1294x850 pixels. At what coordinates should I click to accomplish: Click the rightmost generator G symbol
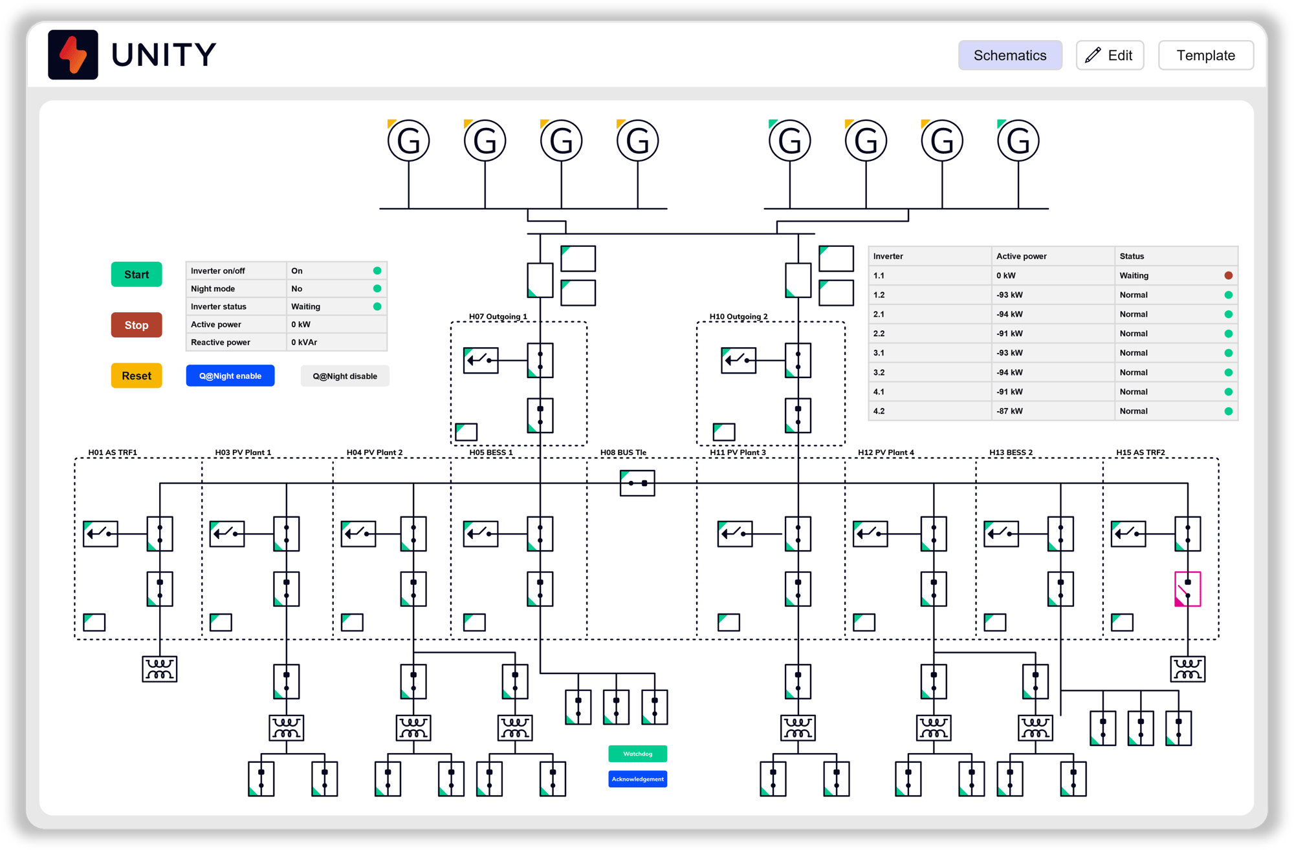click(x=1018, y=140)
